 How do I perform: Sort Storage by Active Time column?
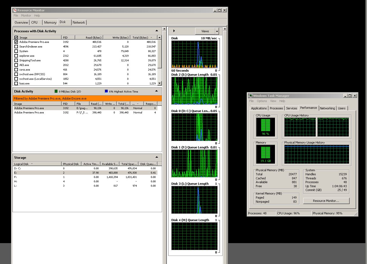point(91,164)
